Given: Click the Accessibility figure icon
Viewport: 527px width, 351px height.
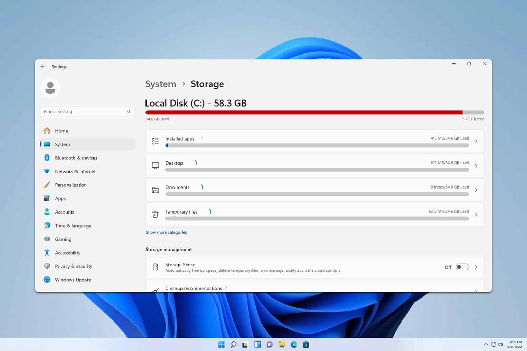Looking at the screenshot, I should coord(47,252).
